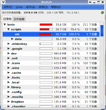
Task: Maximize the Baobab window
Action: [99, 2]
